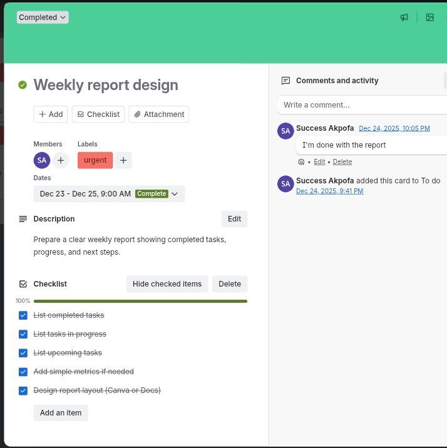Open the Dec 24, 2025, 9:41 PM timestamp link

[329, 191]
